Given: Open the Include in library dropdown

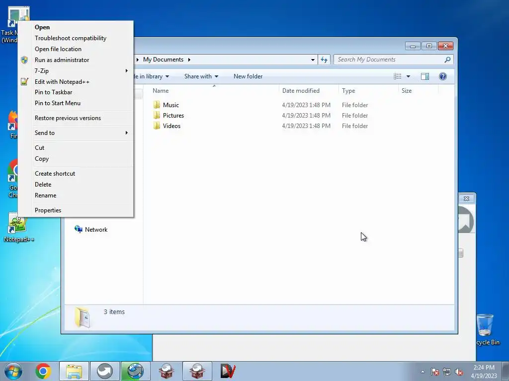Looking at the screenshot, I should (151, 76).
